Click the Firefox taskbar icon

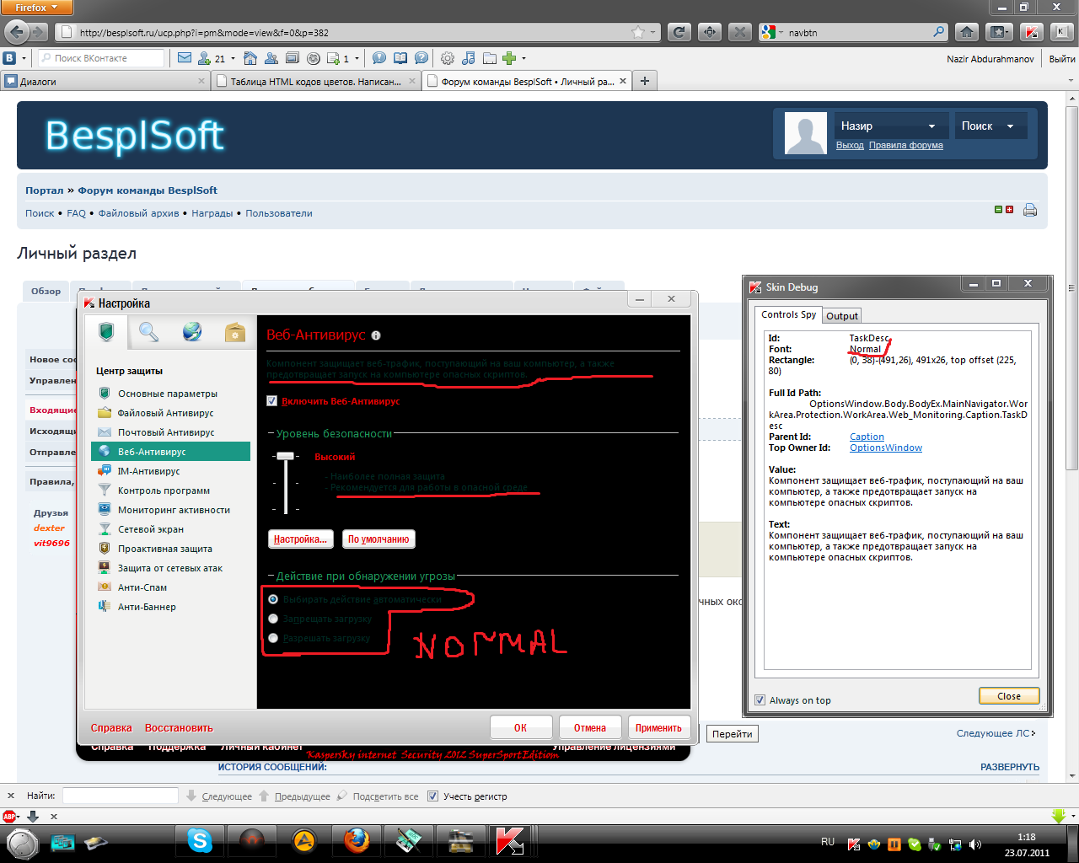tap(357, 840)
